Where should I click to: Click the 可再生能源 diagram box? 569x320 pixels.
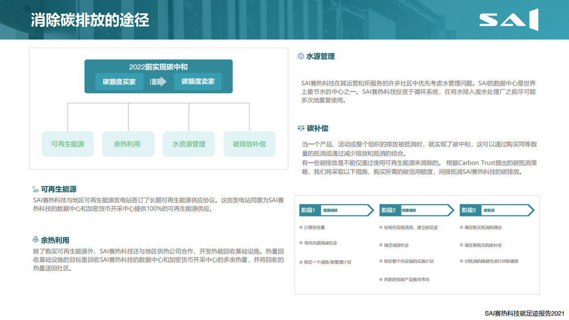click(68, 144)
